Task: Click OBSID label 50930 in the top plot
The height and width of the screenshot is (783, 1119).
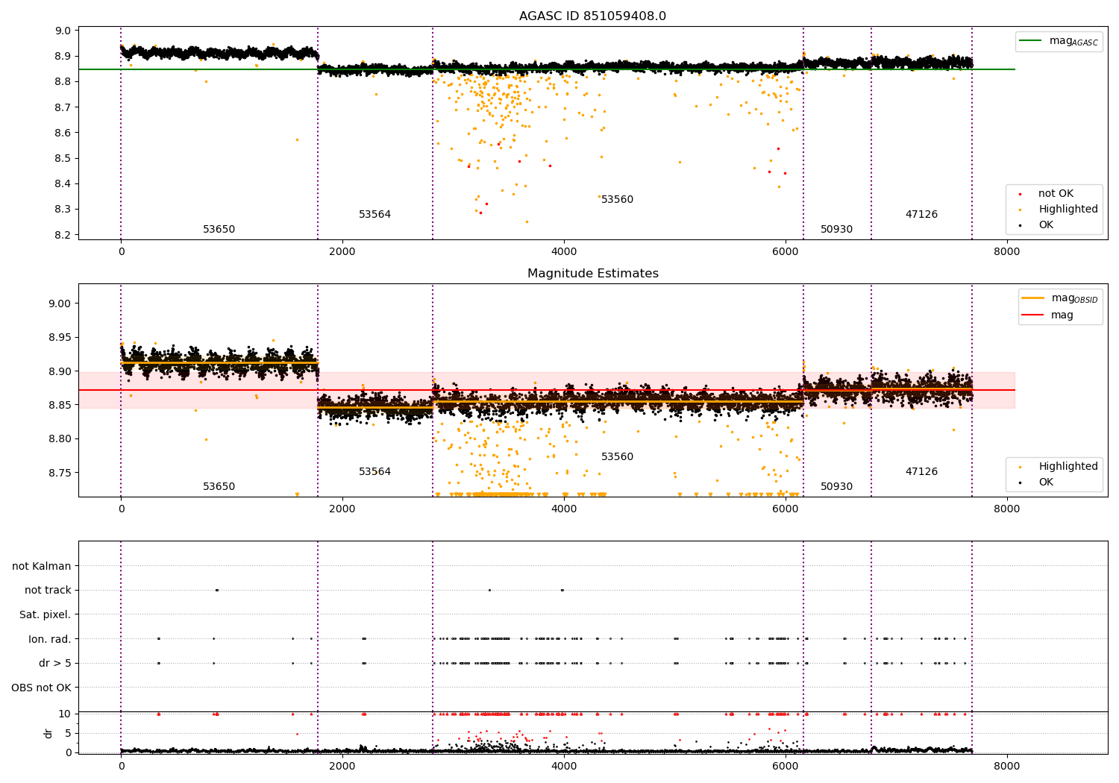Action: click(x=836, y=230)
